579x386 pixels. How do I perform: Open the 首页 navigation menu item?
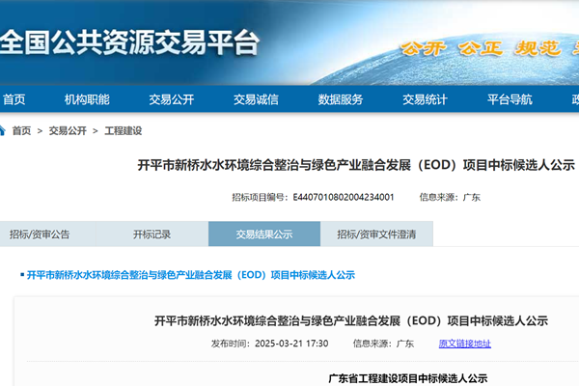click(x=14, y=99)
